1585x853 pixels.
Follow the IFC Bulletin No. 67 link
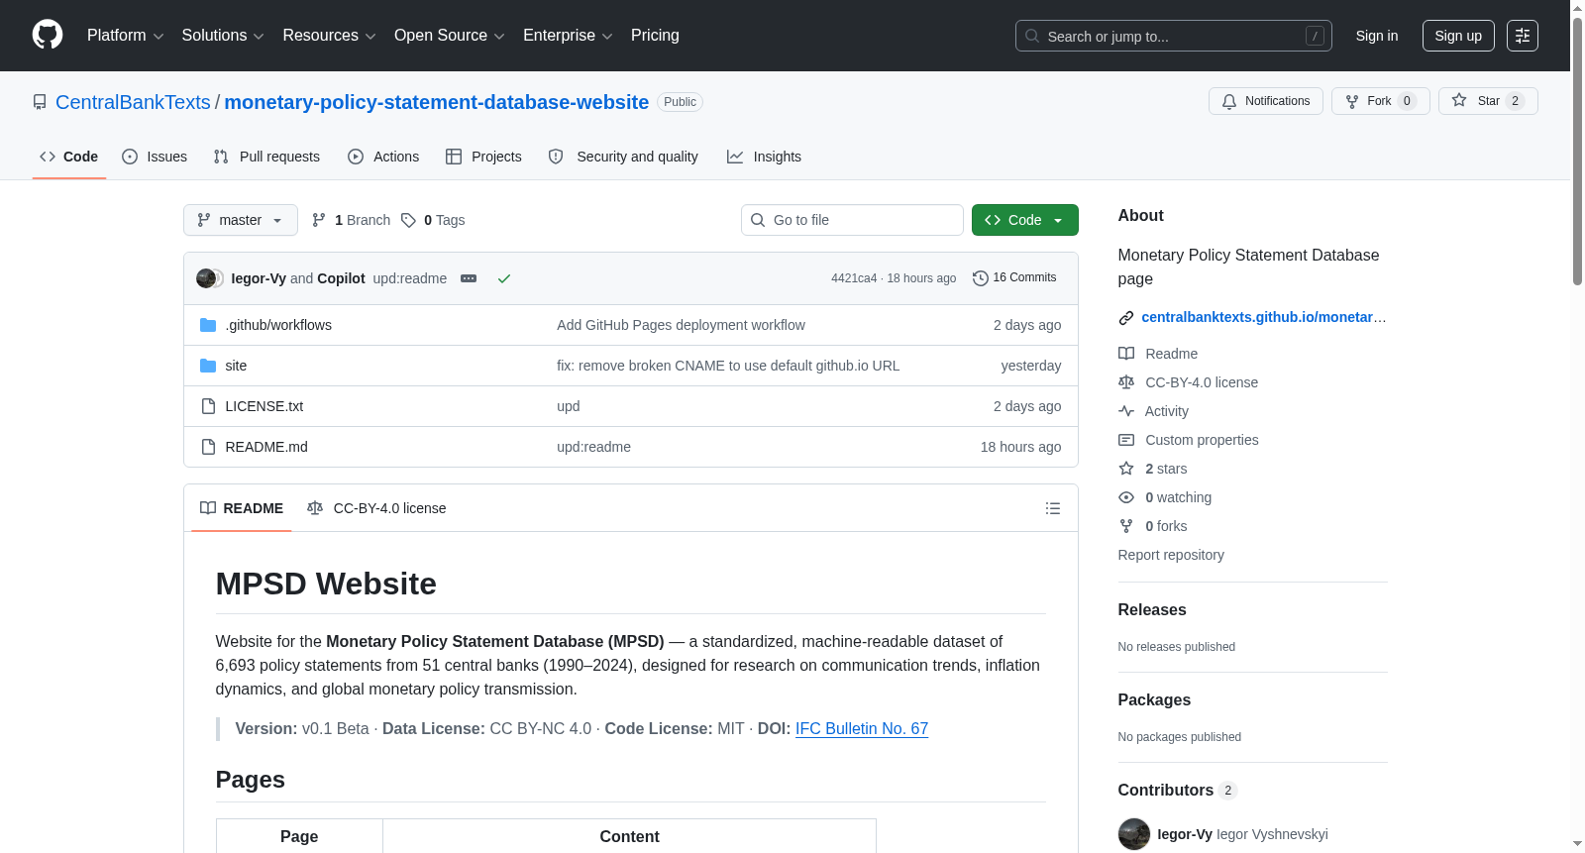click(x=862, y=728)
